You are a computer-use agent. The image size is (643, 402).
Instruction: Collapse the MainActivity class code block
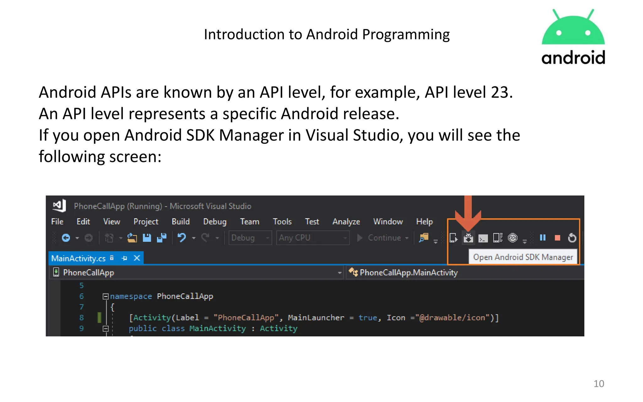[x=105, y=329]
